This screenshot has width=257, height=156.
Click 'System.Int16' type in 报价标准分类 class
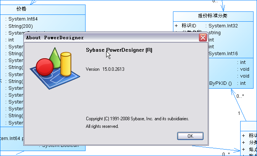click(x=223, y=54)
